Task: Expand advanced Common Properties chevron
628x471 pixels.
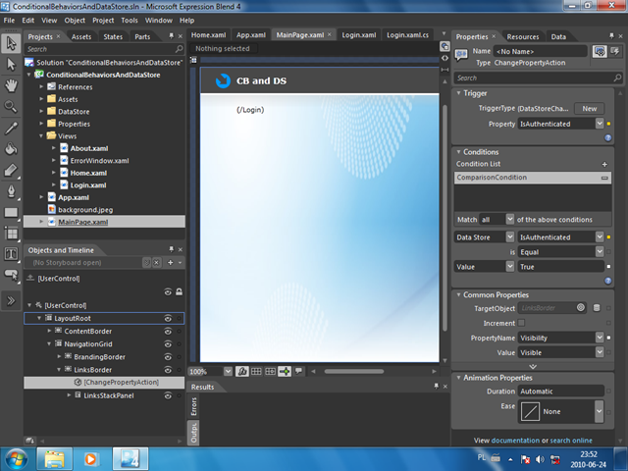Action: pyautogui.click(x=533, y=366)
